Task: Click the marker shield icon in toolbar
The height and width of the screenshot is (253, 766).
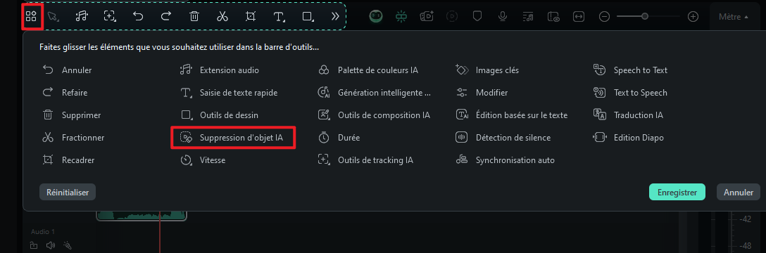Action: click(x=477, y=16)
